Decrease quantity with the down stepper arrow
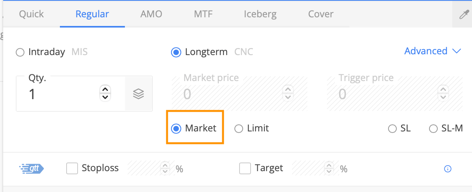The height and width of the screenshot is (192, 472). [105, 97]
